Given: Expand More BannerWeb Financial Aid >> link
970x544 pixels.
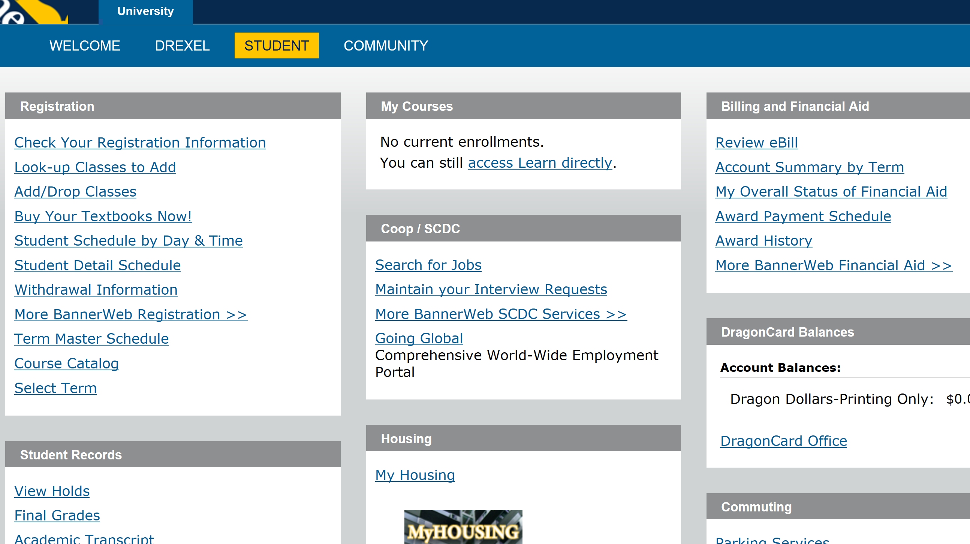Looking at the screenshot, I should pos(833,265).
